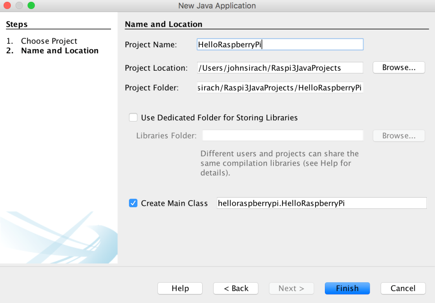Screen dimensions: 435x303
Task: Click the Project Location: label
Action: [156, 68]
